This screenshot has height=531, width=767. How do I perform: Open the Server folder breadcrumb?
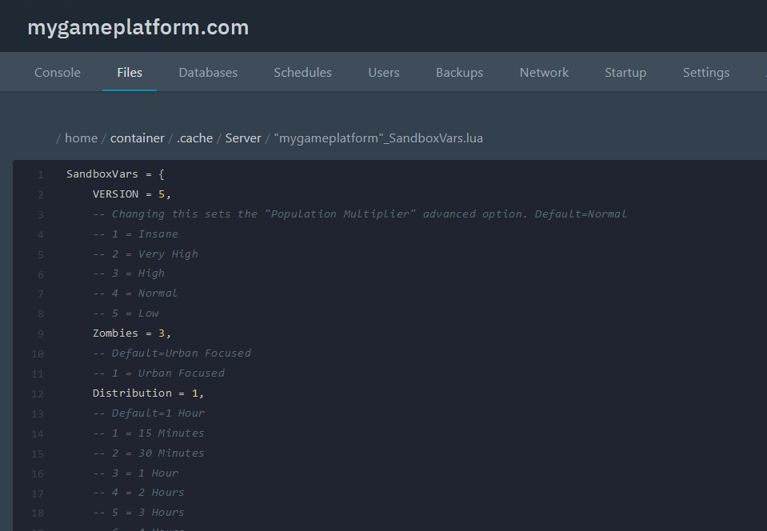click(x=243, y=138)
